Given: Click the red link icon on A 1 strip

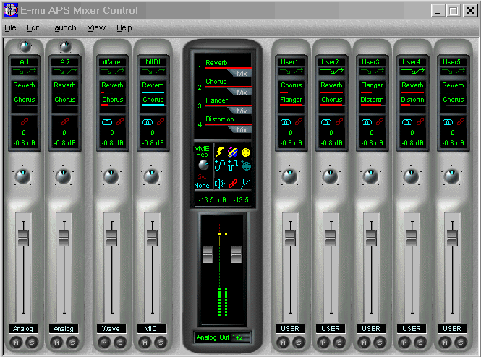Looking at the screenshot, I should coord(25,121).
